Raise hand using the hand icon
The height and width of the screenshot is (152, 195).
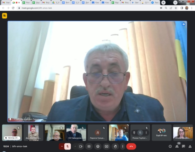(x=114, y=146)
